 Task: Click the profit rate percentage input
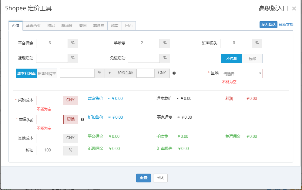pos(77,73)
